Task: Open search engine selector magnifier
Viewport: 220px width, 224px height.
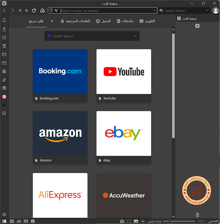Action: click(x=161, y=10)
